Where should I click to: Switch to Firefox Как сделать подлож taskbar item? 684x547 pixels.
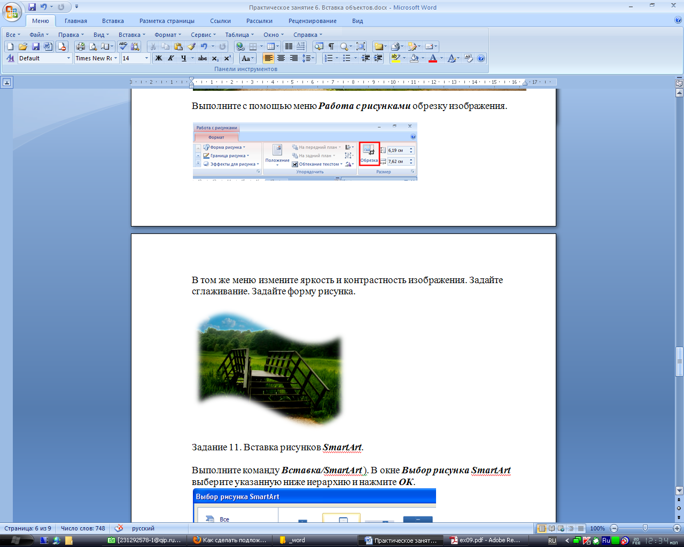[230, 540]
